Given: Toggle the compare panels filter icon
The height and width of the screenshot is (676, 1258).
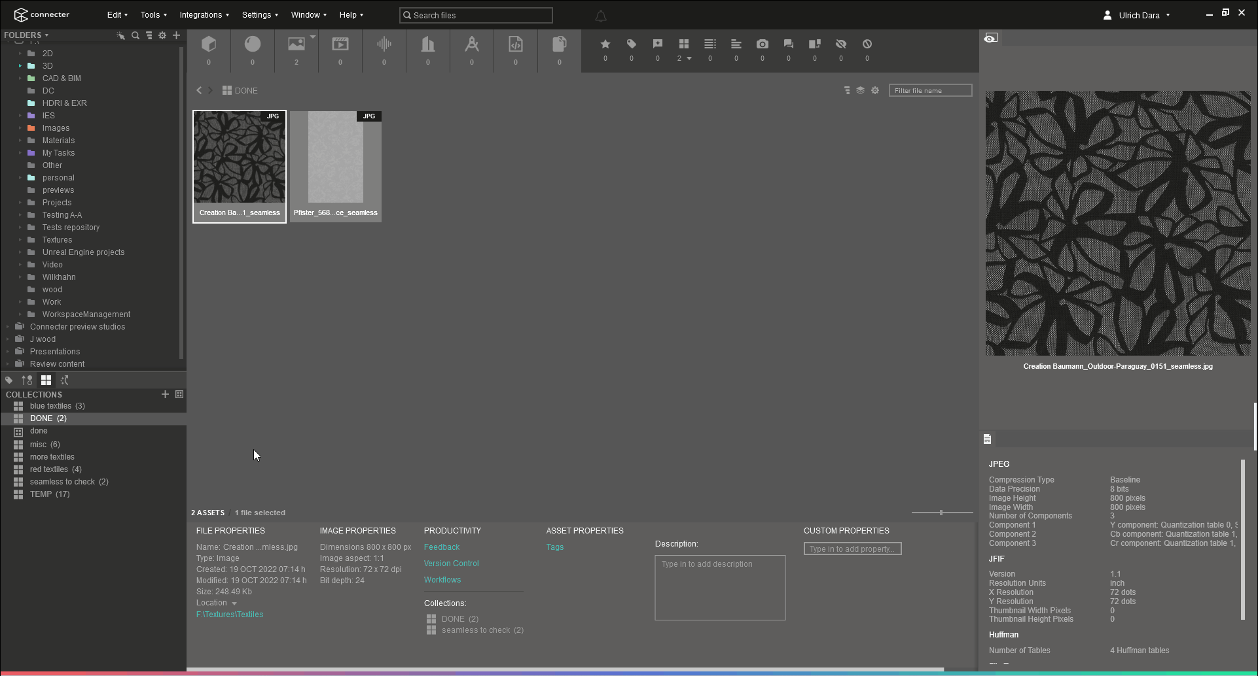Looking at the screenshot, I should click(x=815, y=44).
